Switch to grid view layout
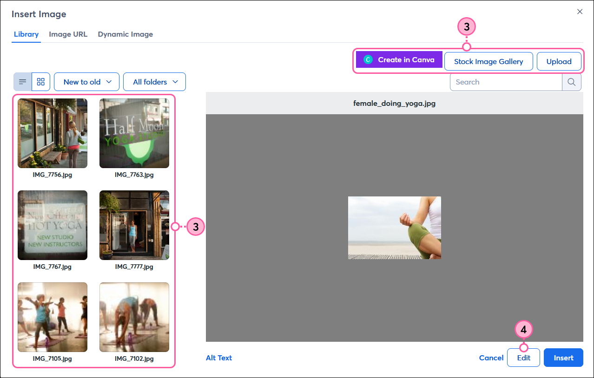Viewport: 594px width, 378px height. tap(41, 82)
